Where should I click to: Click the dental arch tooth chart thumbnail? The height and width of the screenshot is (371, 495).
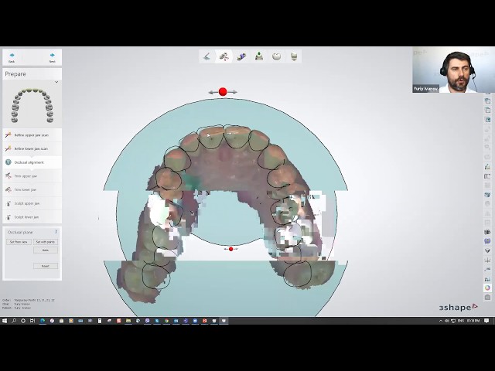click(x=32, y=106)
